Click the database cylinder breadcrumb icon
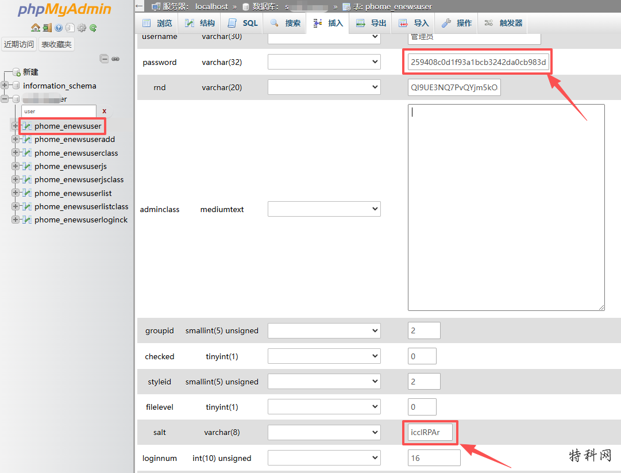Image resolution: width=621 pixels, height=473 pixels. 245,7
